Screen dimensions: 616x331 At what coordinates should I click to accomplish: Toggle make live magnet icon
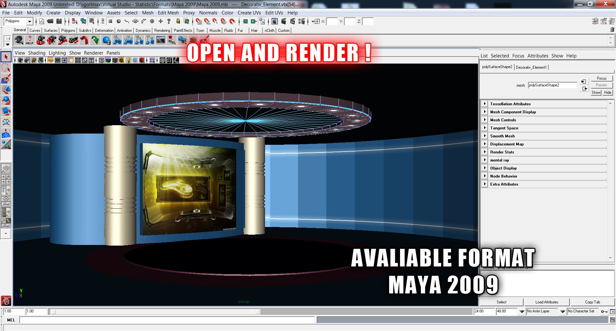coord(232,22)
